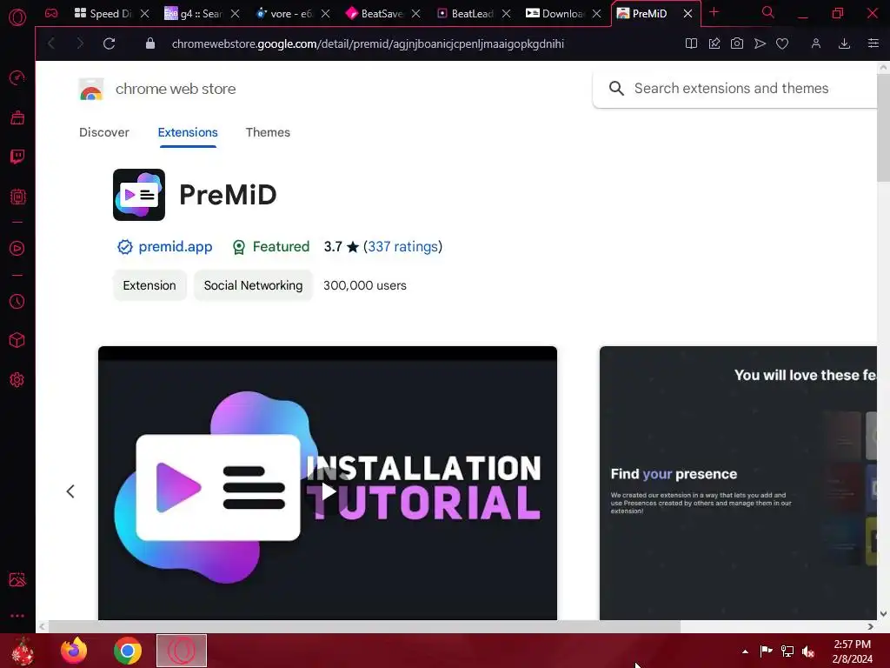The height and width of the screenshot is (668, 890).
Task: Open My Flow send icon
Action: point(760,43)
